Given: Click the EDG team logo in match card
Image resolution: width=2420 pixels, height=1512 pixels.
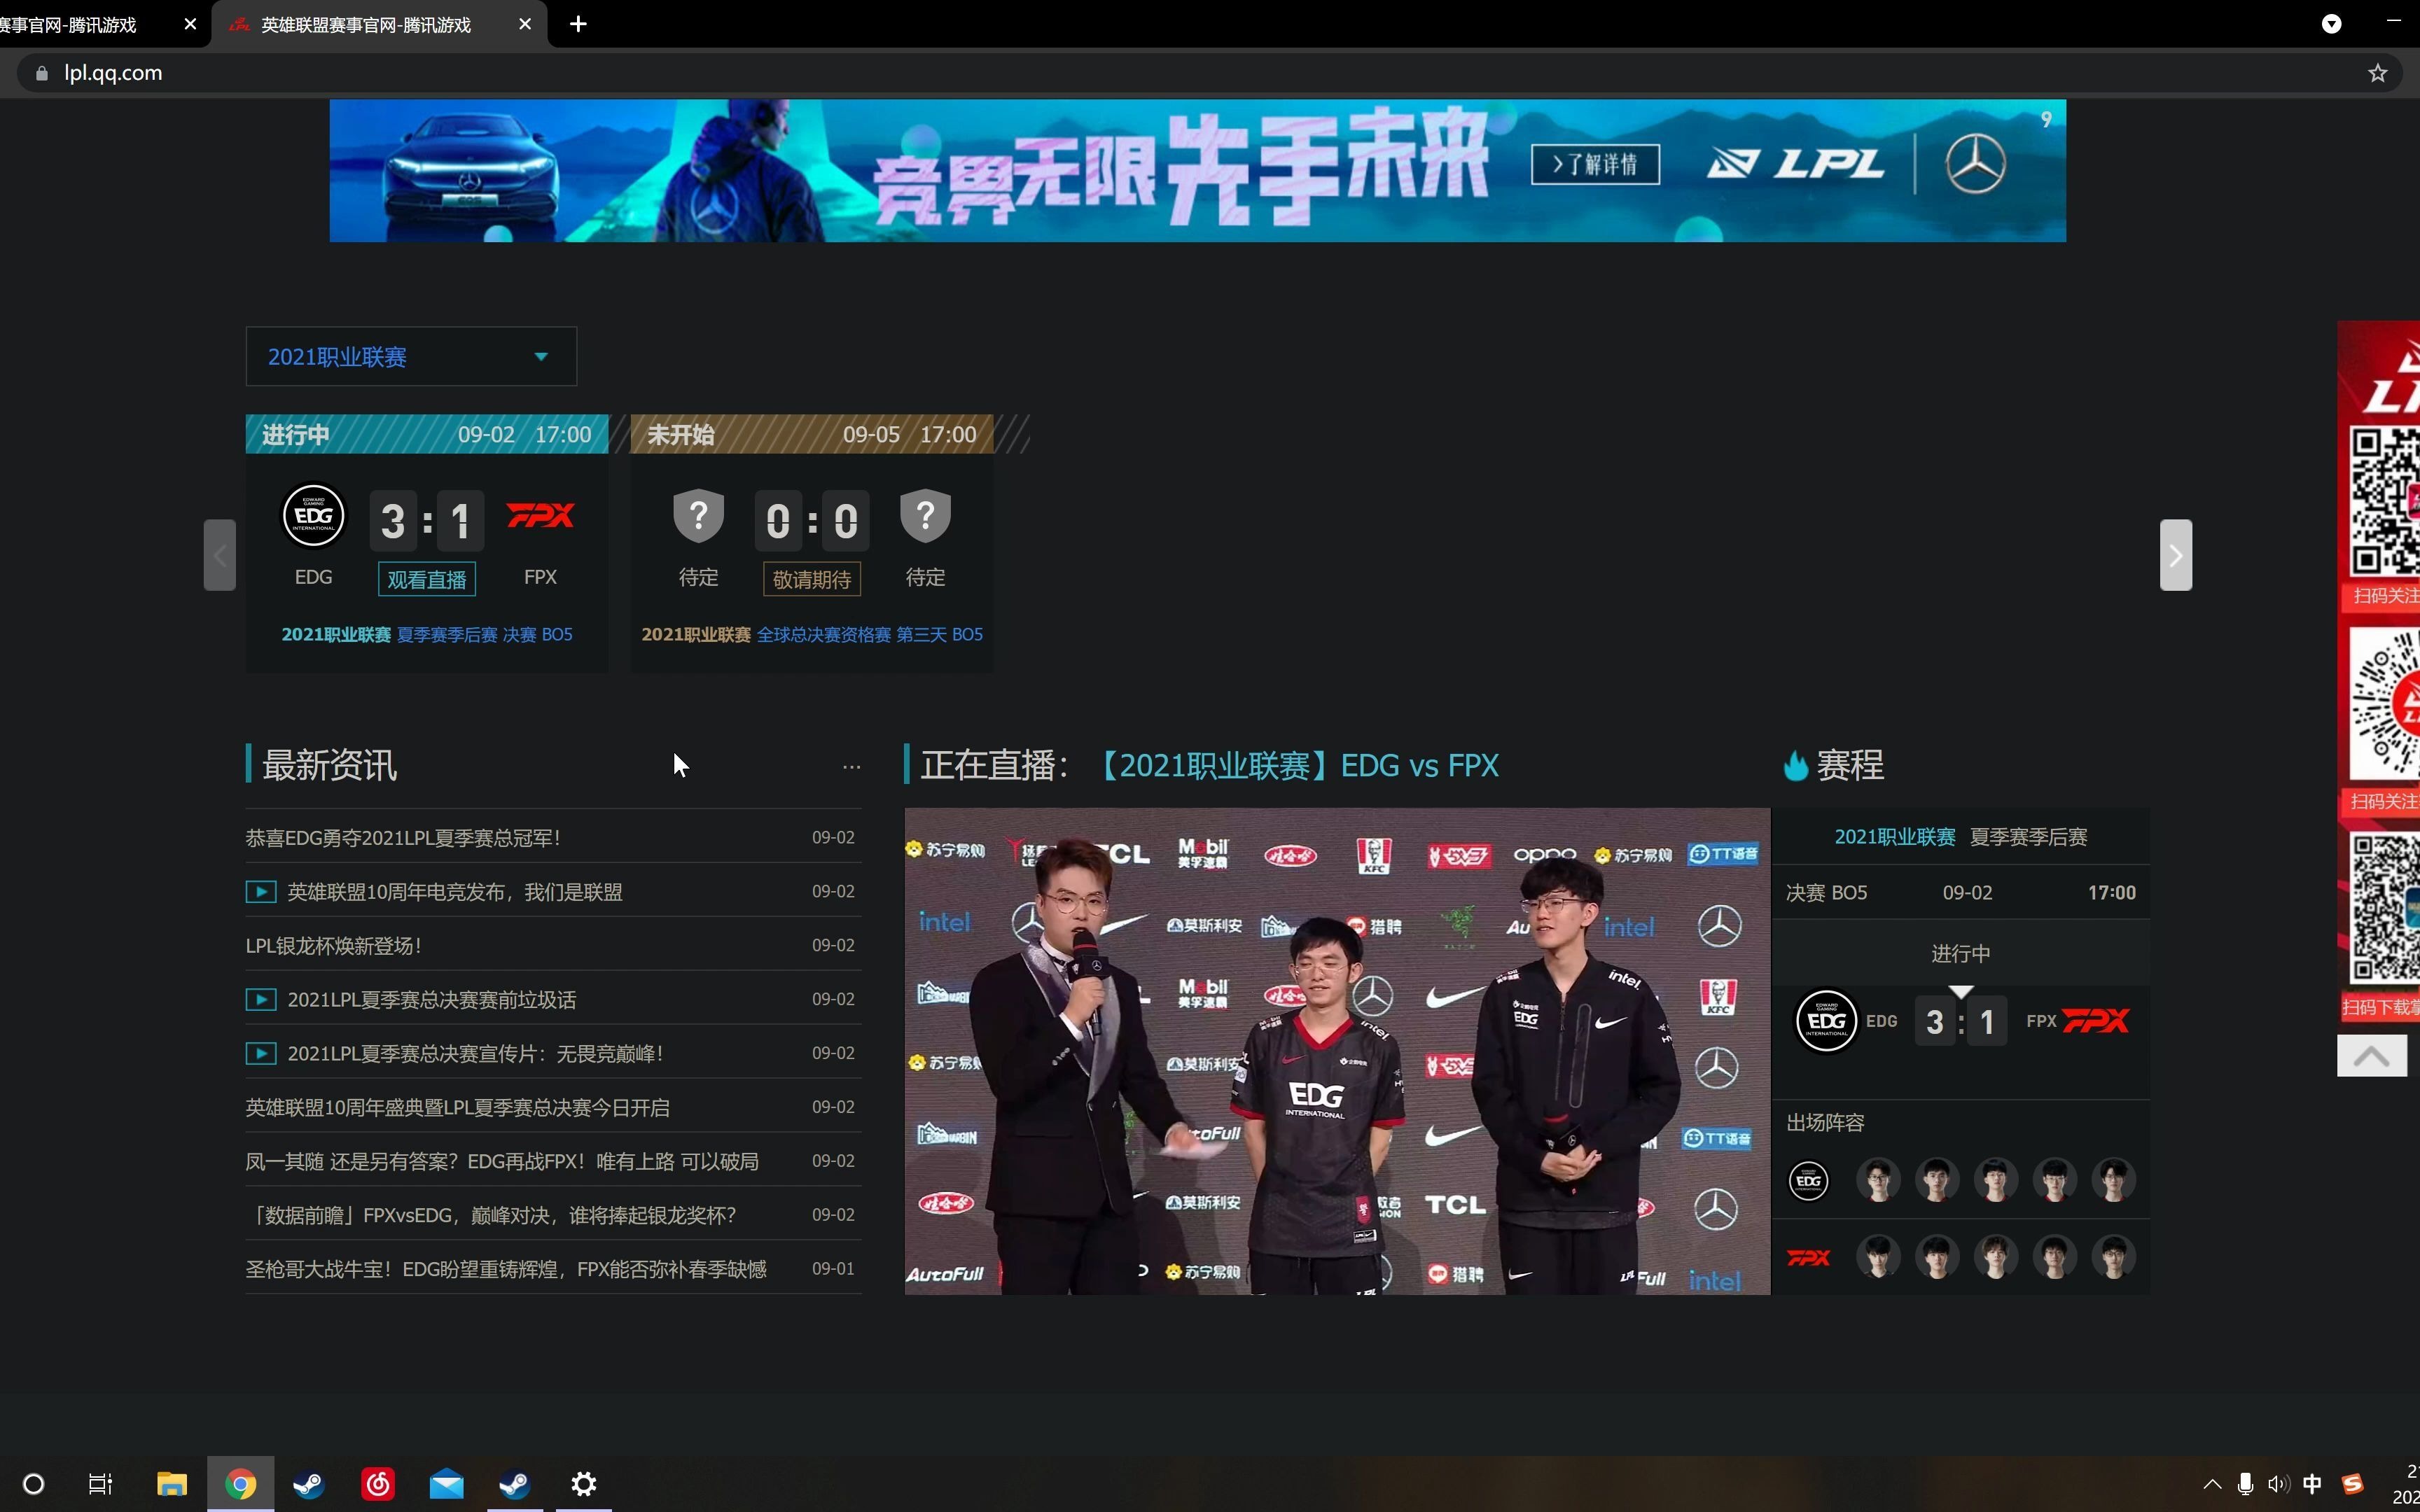Looking at the screenshot, I should point(313,517).
